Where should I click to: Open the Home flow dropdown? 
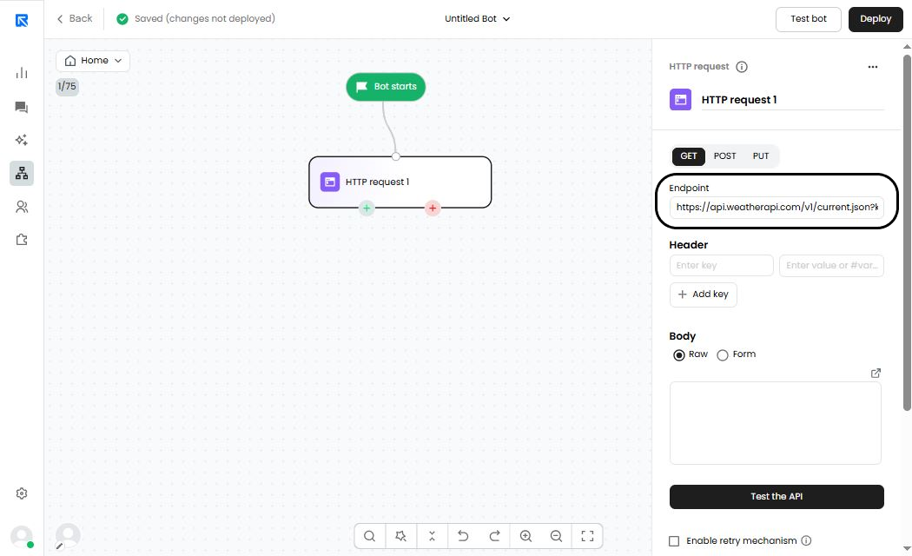tap(93, 61)
